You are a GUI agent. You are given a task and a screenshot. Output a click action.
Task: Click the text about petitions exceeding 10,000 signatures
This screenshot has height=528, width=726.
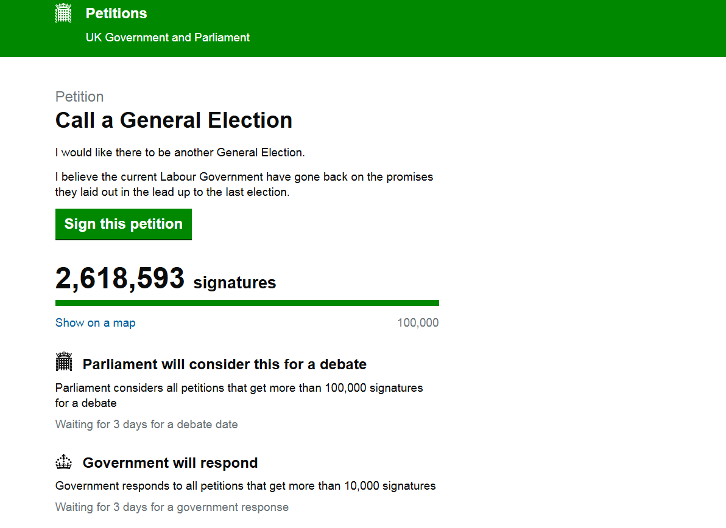(x=245, y=486)
